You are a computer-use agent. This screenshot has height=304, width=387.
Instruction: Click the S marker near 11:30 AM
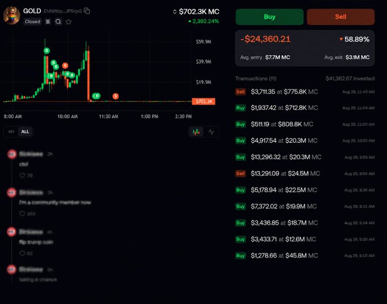[116, 96]
